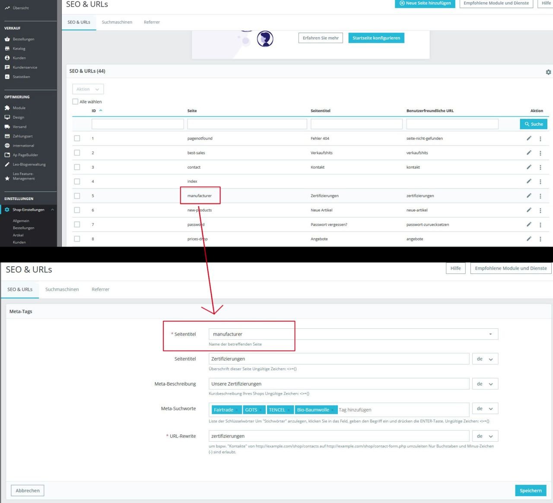Open Empfohlene Module und Dienste in the edit form

511,268
